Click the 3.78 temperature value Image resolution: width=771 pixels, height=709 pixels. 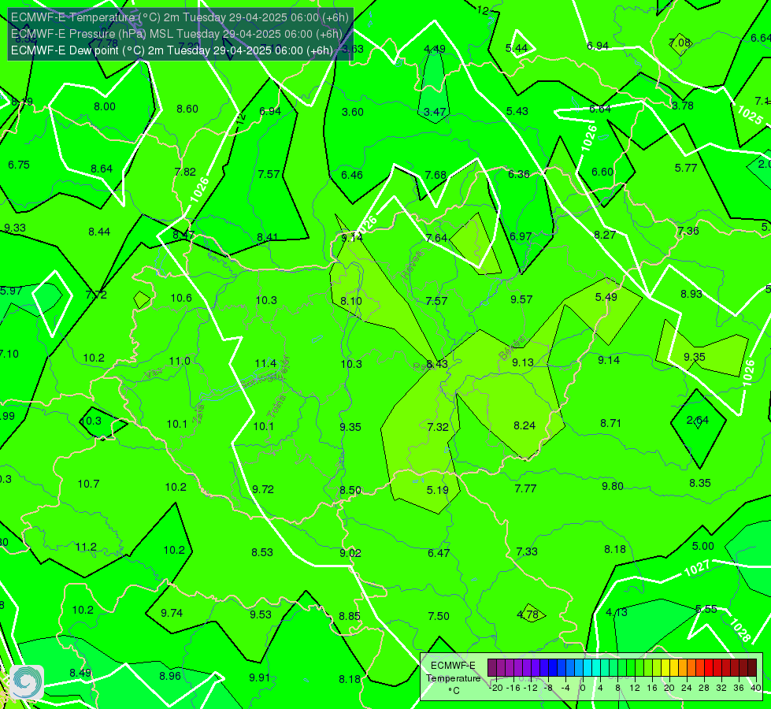pyautogui.click(x=683, y=106)
